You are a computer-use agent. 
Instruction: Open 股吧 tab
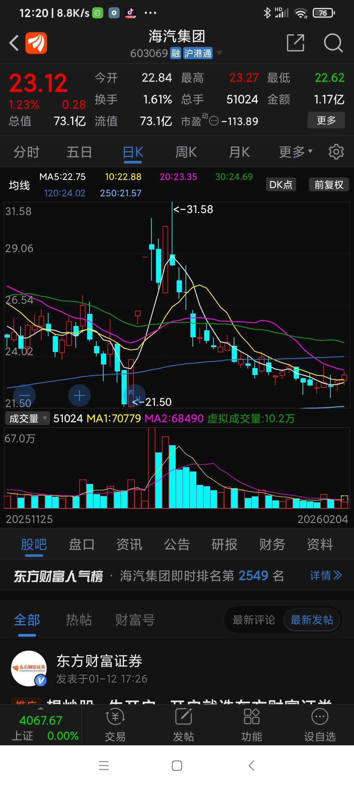[34, 544]
